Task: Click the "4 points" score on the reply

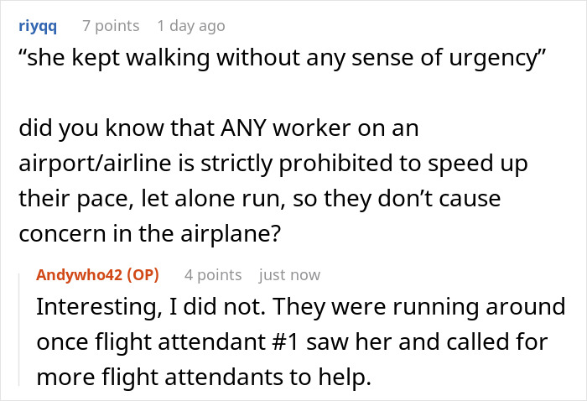Action: (213, 275)
